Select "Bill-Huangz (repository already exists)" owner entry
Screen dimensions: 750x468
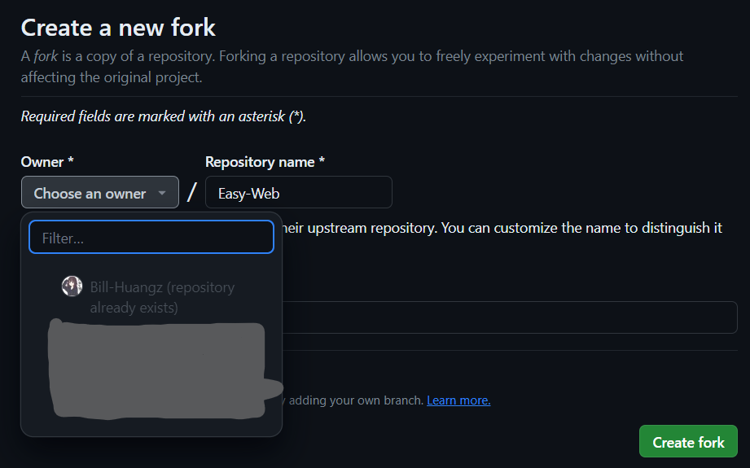161,297
